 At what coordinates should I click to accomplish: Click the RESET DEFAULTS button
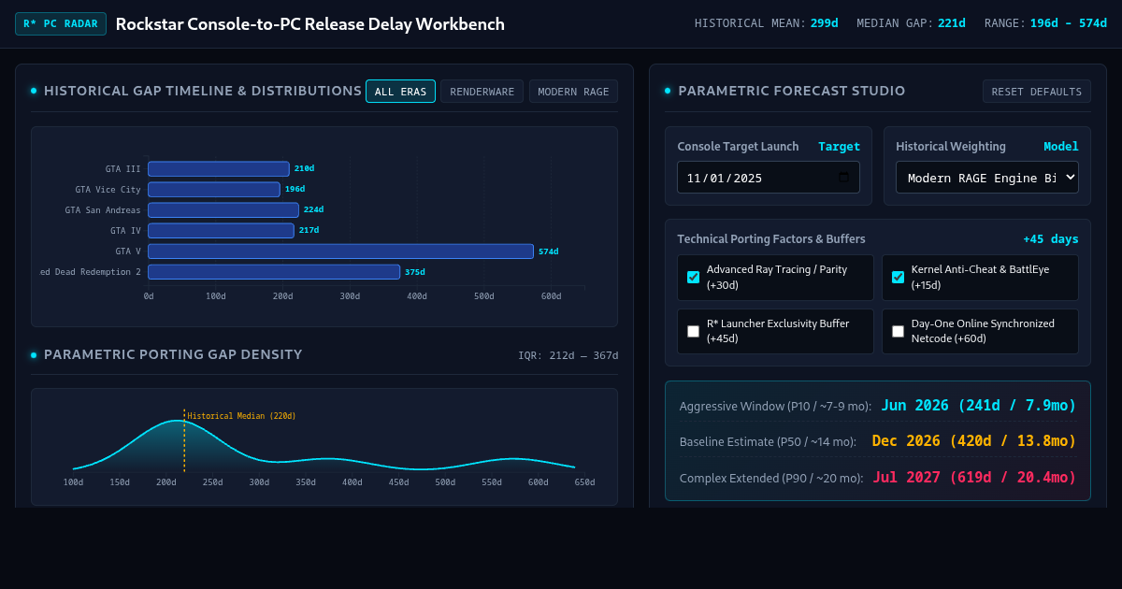[x=1036, y=91]
